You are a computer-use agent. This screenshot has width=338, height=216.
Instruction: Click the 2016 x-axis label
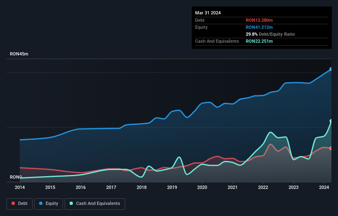(x=81, y=187)
